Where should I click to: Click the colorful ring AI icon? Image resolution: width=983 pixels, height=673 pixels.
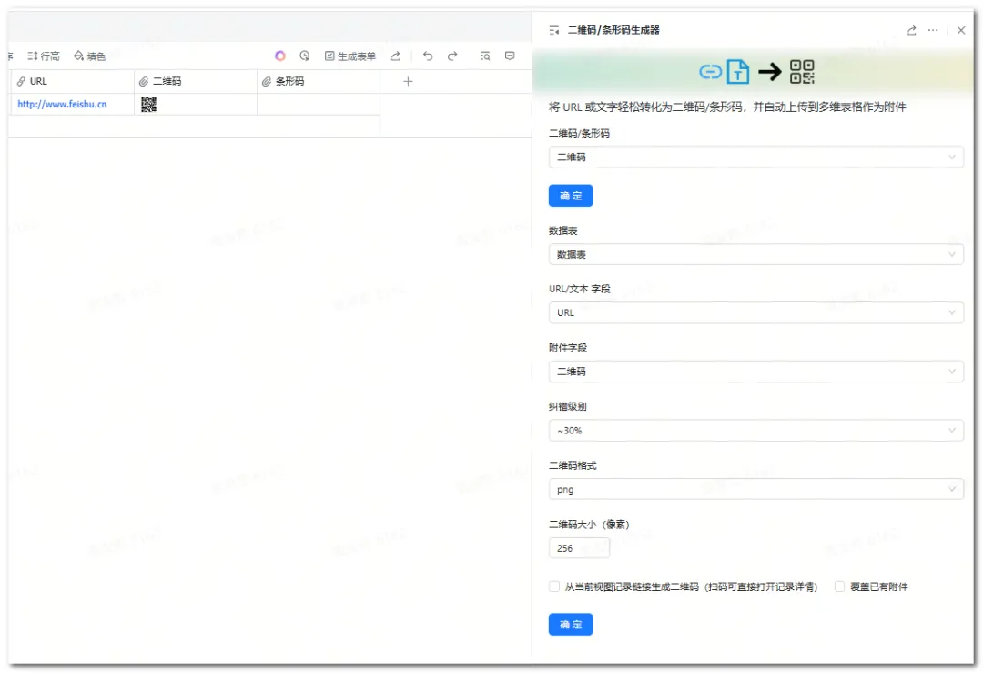(280, 56)
